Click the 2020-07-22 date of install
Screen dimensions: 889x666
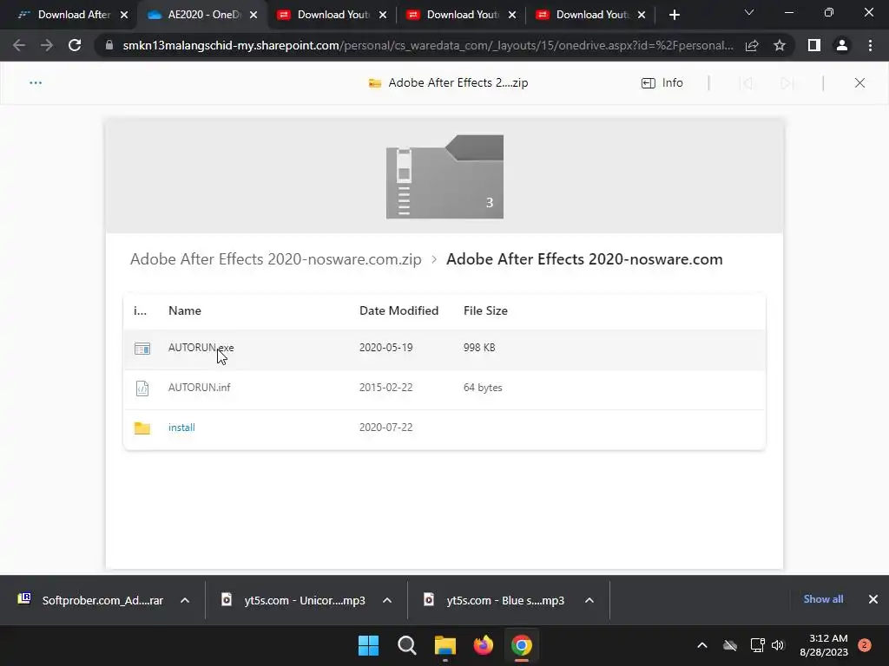pyautogui.click(x=386, y=428)
